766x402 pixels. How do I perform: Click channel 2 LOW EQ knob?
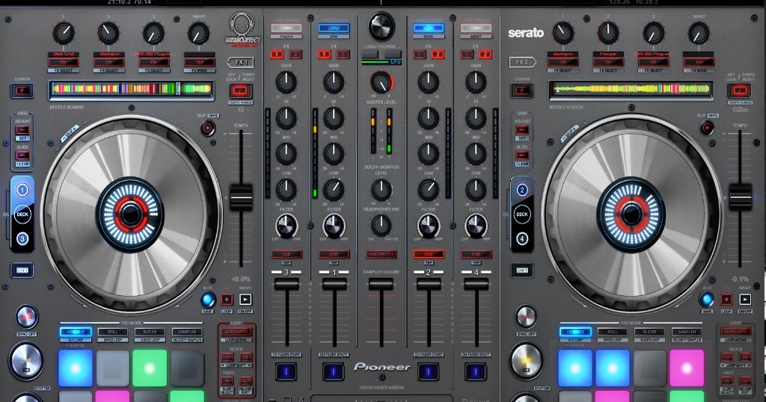coord(429,190)
